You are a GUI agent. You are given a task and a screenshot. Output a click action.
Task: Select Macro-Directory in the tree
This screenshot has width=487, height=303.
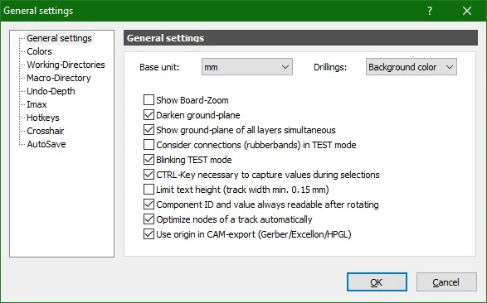(59, 78)
